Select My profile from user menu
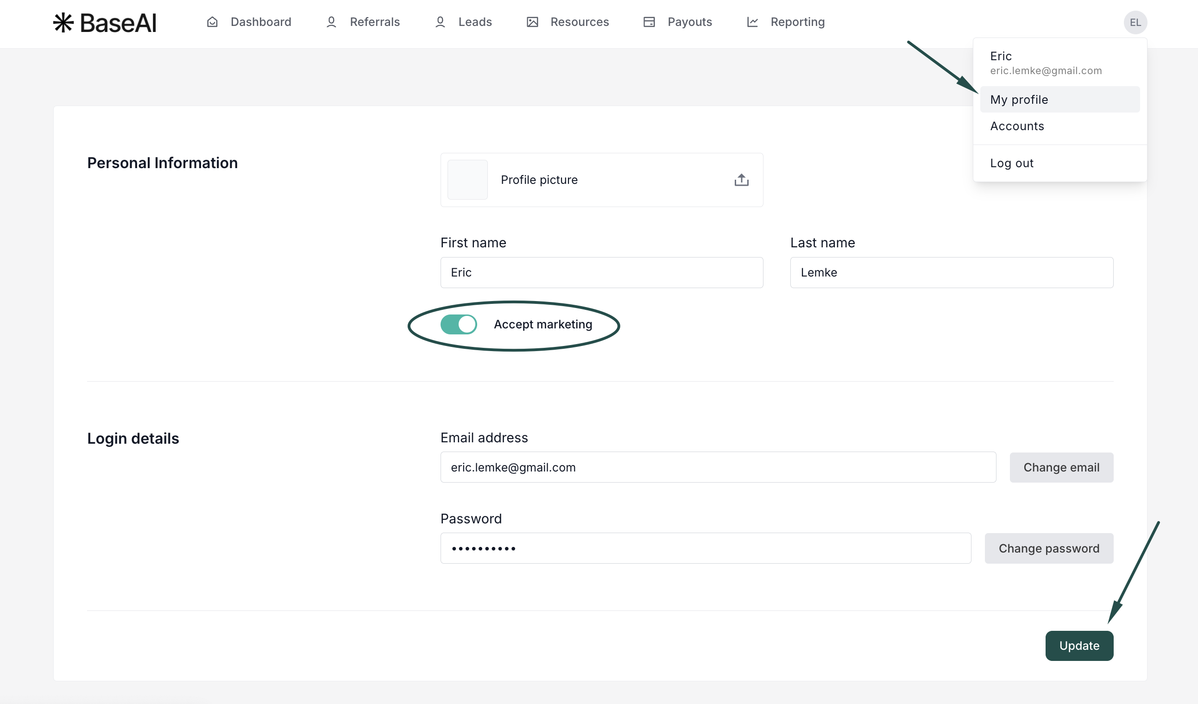 (1019, 100)
